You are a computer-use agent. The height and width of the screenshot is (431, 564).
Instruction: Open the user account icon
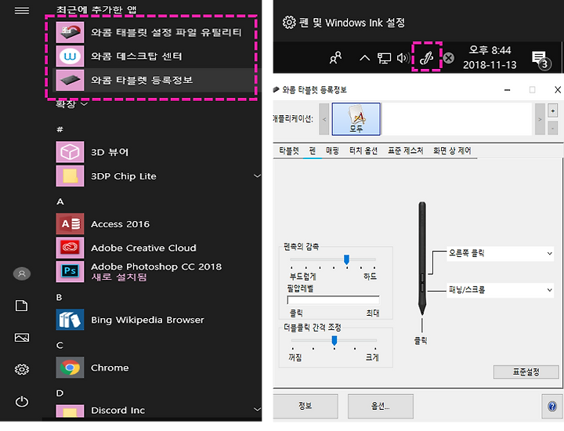[x=22, y=273]
